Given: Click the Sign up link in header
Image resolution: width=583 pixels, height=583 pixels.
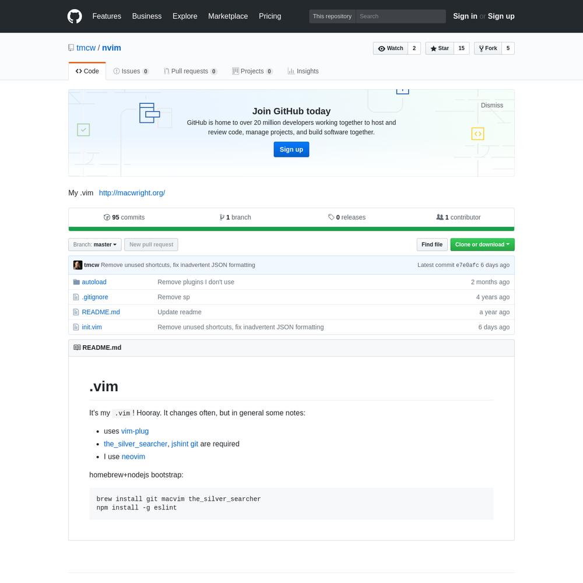Looking at the screenshot, I should (x=501, y=16).
